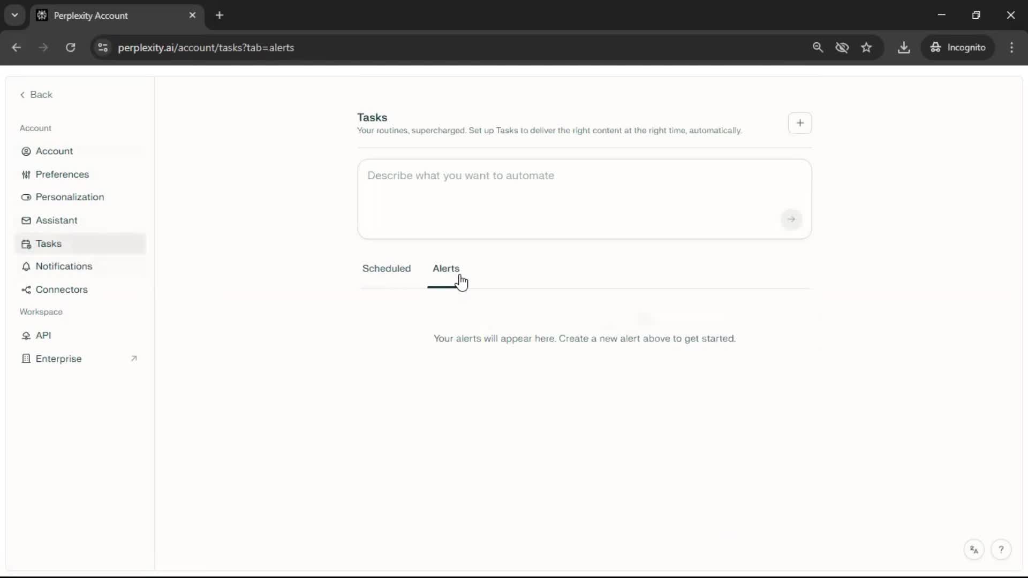This screenshot has height=578, width=1028.
Task: Open the help question mark button
Action: 1001,550
